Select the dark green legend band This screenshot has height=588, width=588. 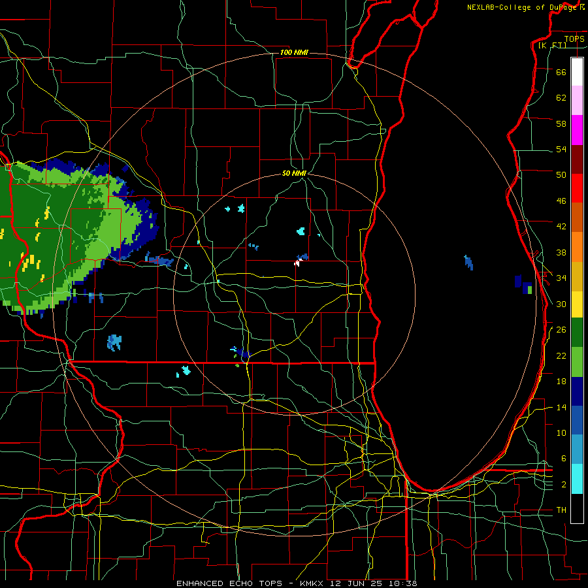(x=577, y=333)
